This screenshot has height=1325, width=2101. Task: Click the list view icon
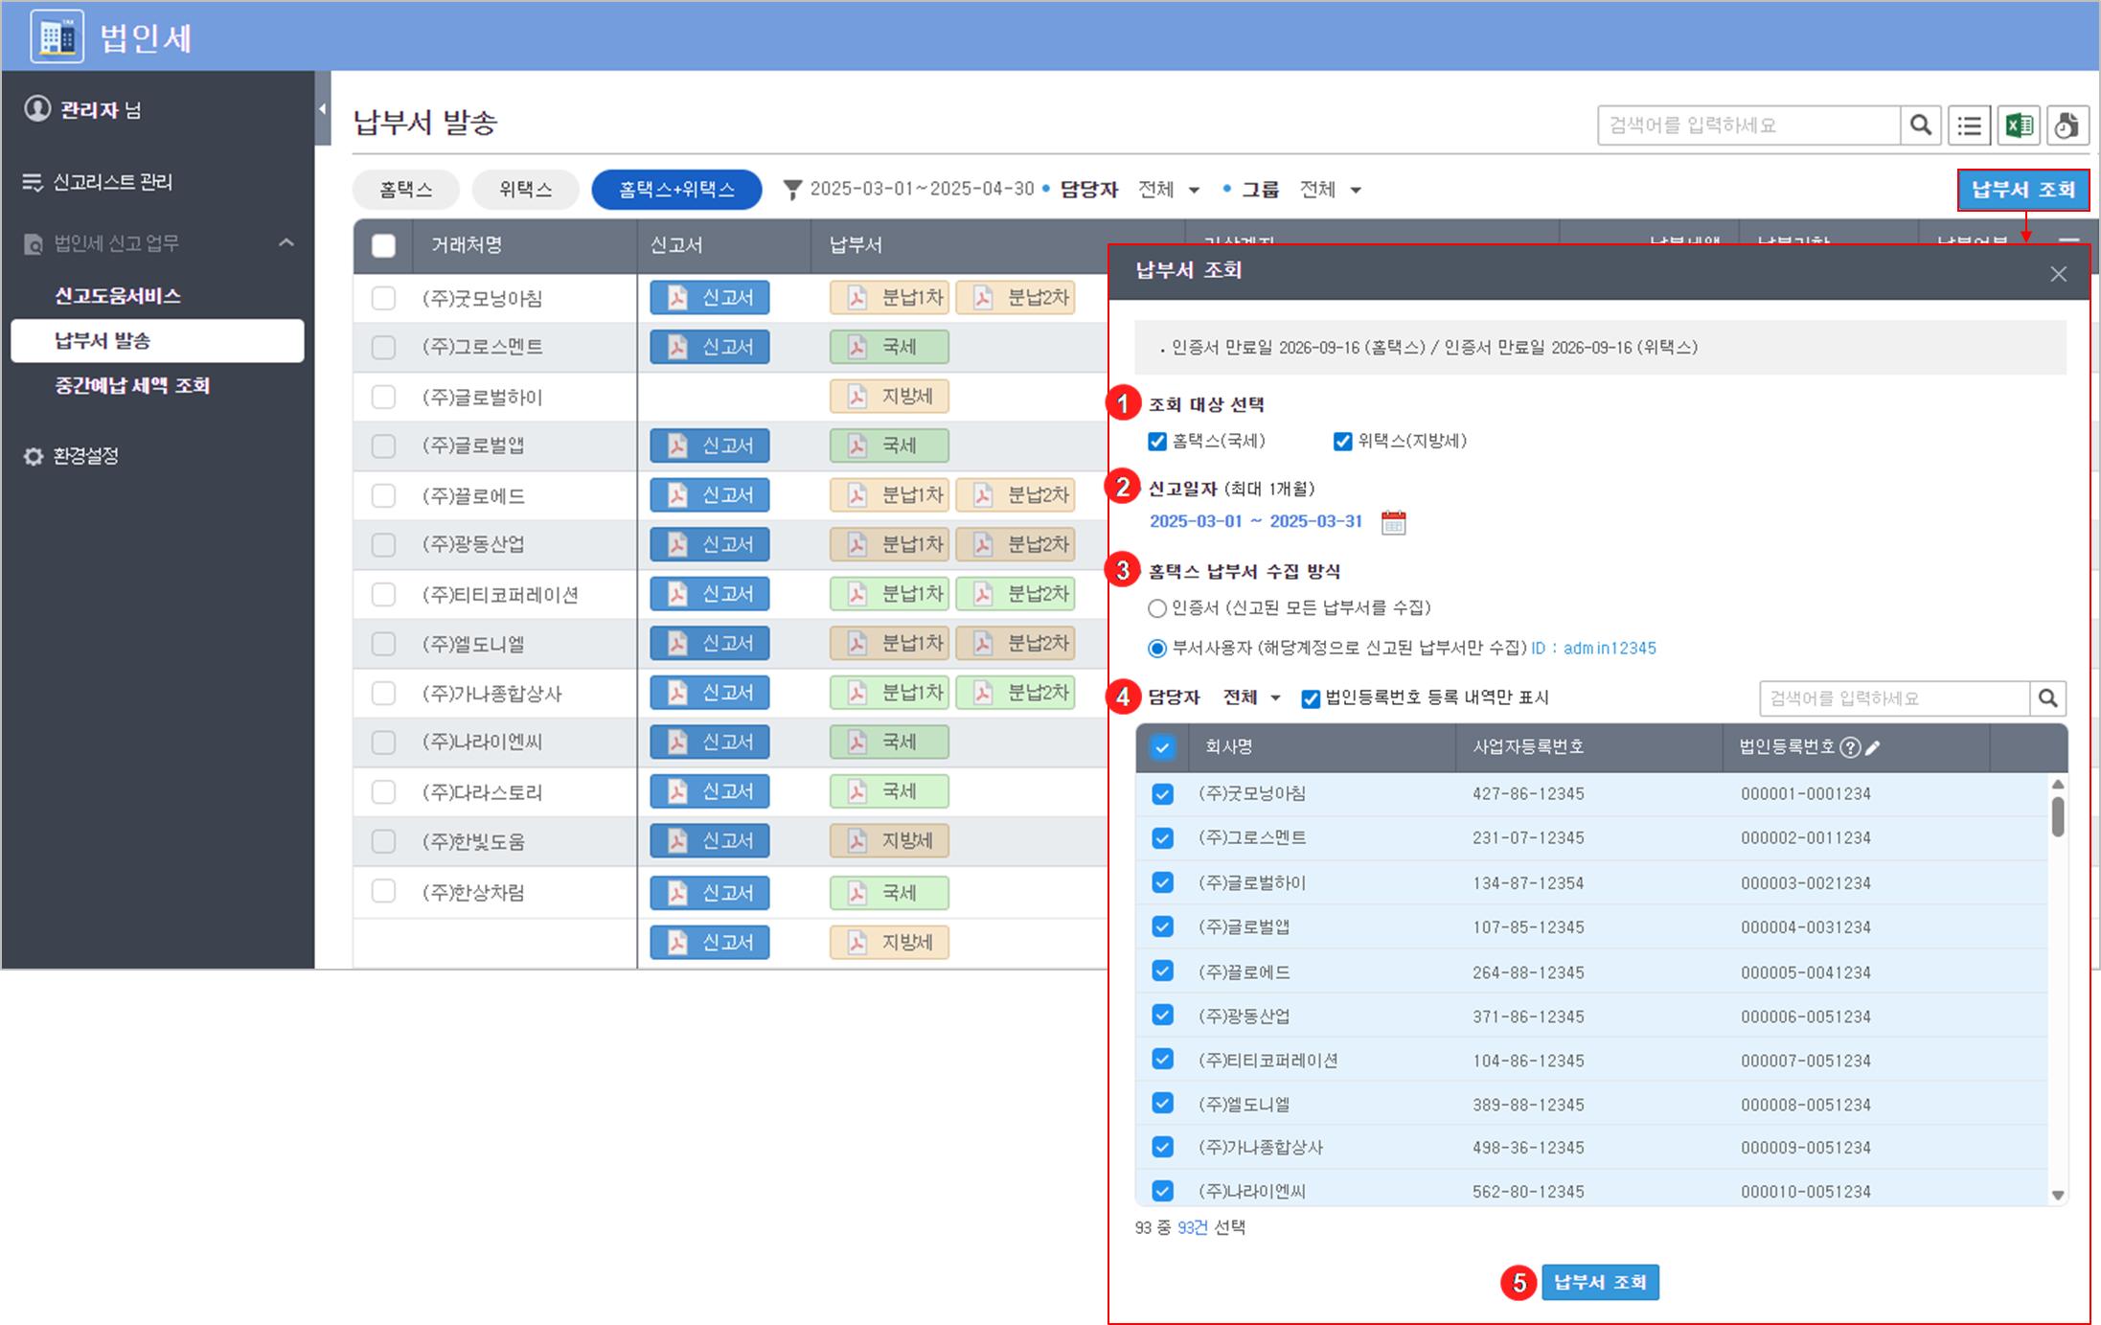click(1970, 126)
